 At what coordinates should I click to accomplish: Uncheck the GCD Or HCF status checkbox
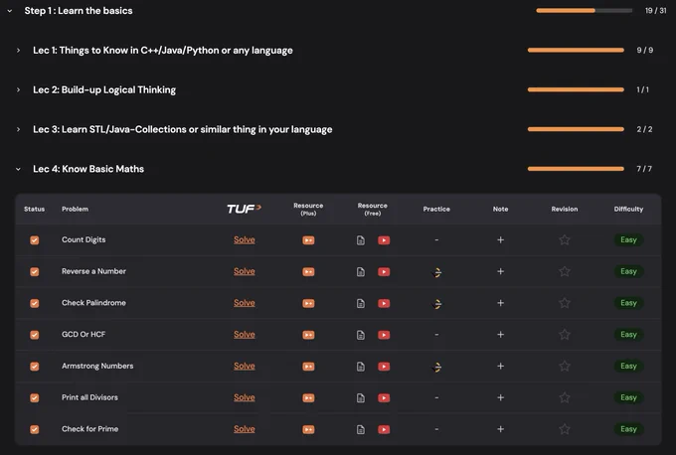35,335
